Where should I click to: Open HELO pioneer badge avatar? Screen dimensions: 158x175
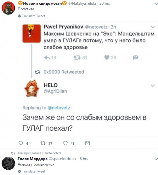32,88
